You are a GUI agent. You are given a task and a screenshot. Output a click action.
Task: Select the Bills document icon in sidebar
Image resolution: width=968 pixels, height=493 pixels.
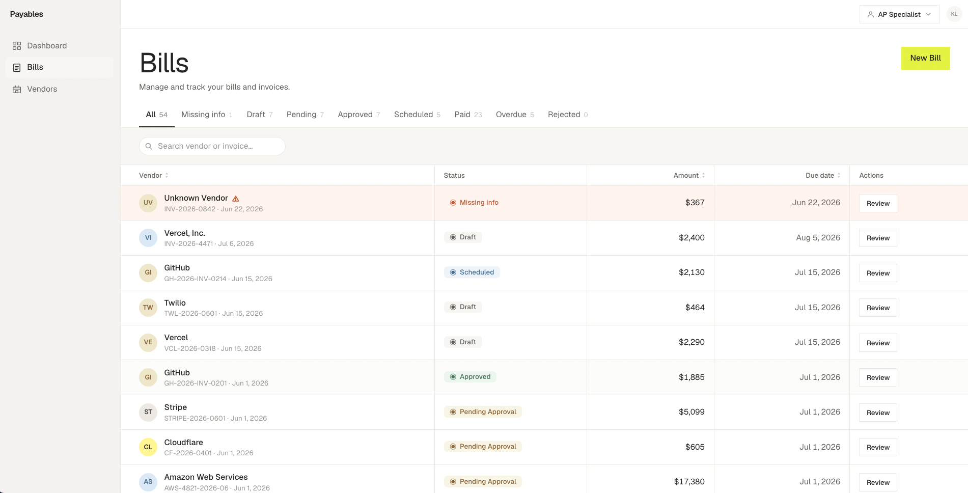[17, 67]
